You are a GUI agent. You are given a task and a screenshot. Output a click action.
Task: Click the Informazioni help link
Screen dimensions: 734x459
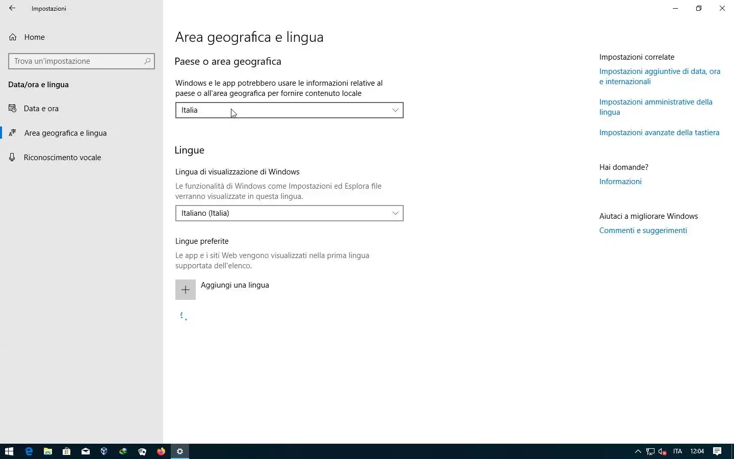tap(620, 182)
